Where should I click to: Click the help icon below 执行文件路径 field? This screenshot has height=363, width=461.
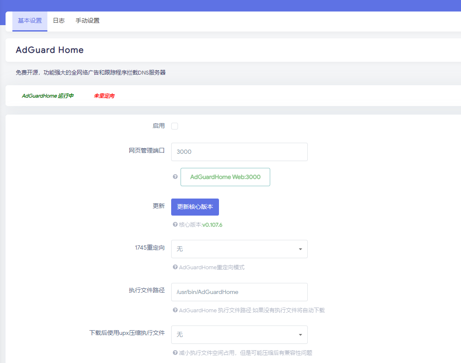pos(175,310)
